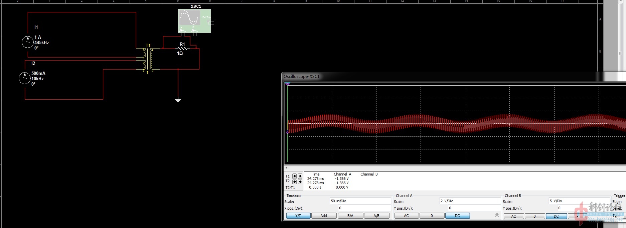Select the XSC1 oscilloscope instrument icon
This screenshot has width=626, height=228.
click(x=195, y=21)
